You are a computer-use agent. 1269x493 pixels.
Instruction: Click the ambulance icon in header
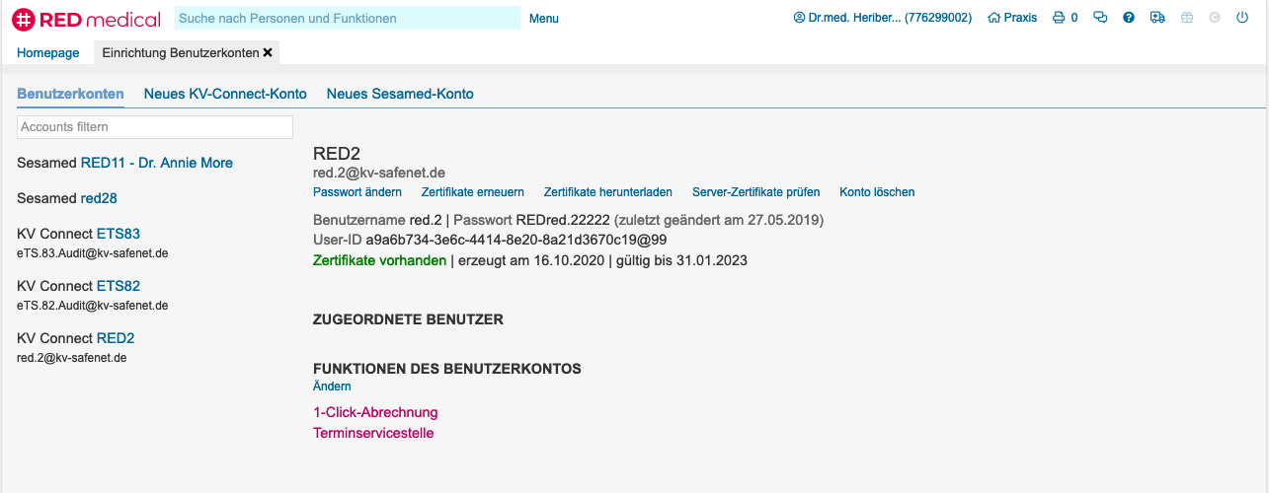tap(1157, 18)
